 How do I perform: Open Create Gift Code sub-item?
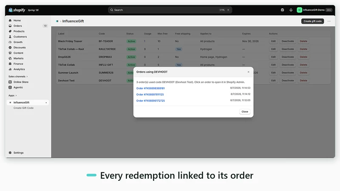[x=23, y=108]
